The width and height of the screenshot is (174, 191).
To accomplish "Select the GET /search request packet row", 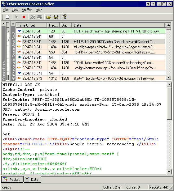I will 91,31.
